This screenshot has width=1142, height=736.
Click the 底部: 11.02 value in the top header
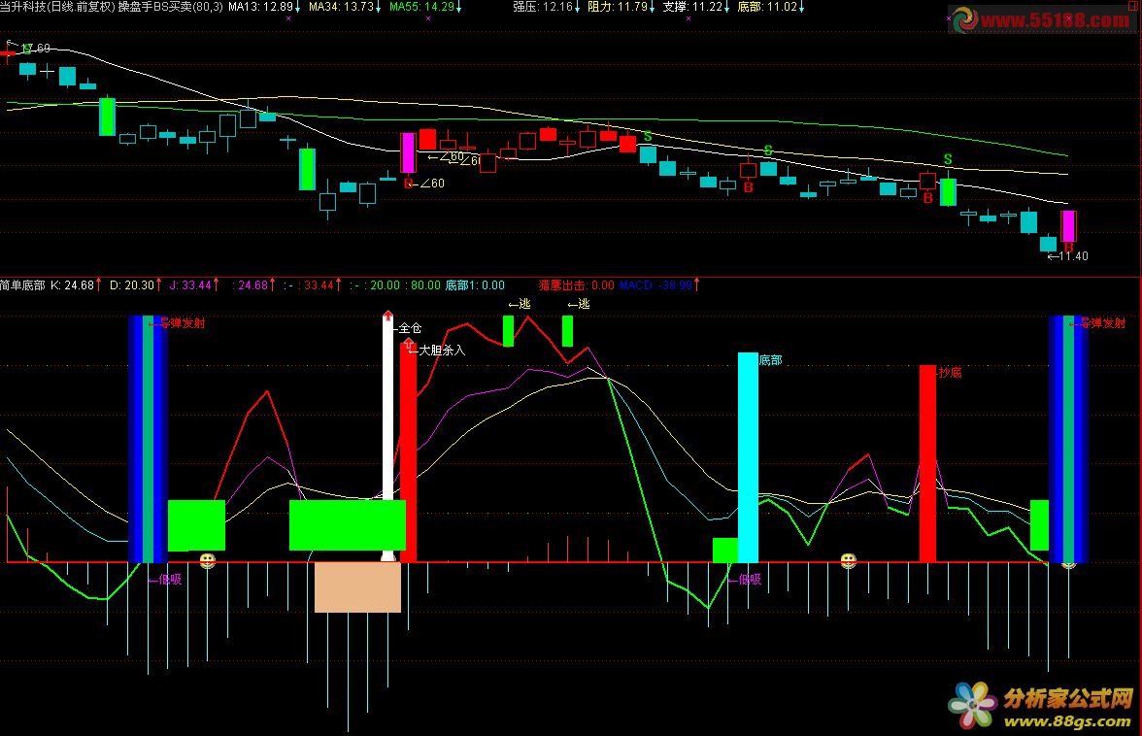coord(767,7)
